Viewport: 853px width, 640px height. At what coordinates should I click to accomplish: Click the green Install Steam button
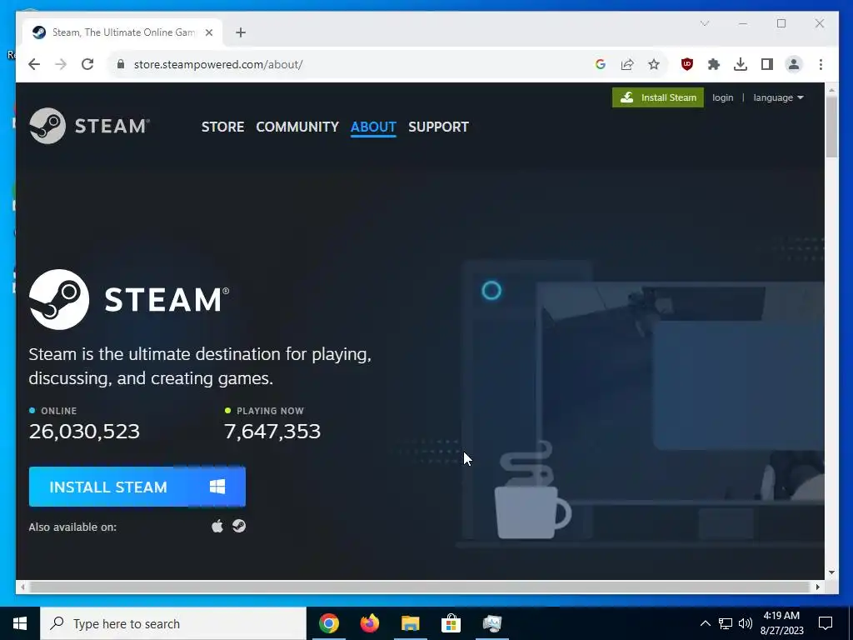658,97
